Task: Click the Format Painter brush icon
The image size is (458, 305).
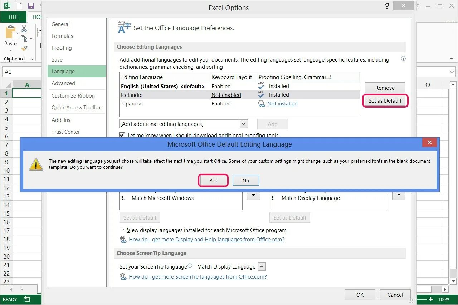Action: coord(24,48)
